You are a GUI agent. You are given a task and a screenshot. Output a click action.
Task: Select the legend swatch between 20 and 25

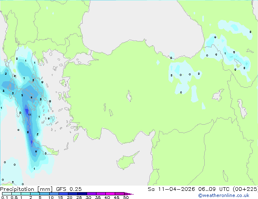[73, 194]
